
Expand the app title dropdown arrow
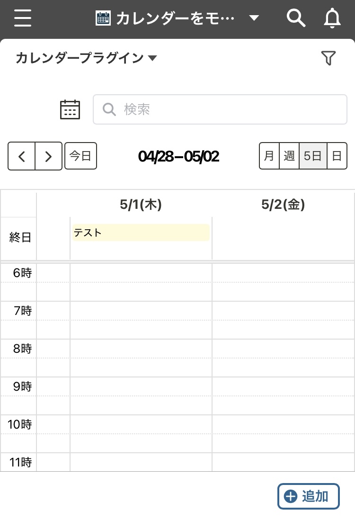[x=254, y=18]
